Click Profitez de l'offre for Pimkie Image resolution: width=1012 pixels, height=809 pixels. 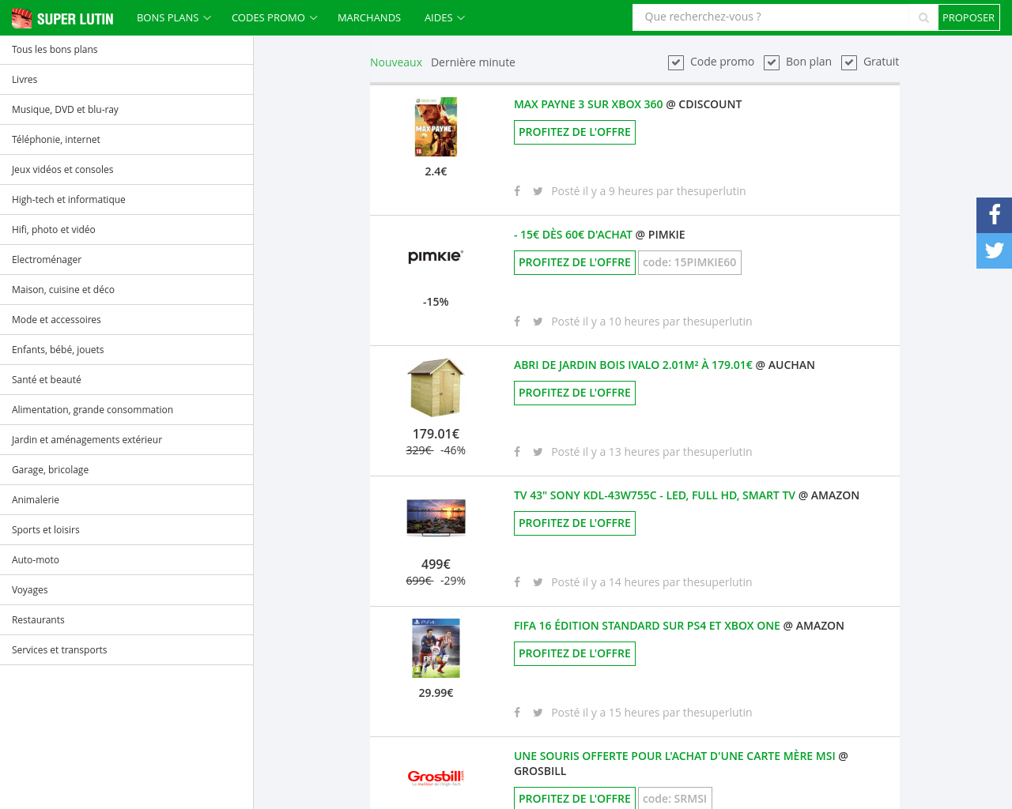tap(575, 262)
